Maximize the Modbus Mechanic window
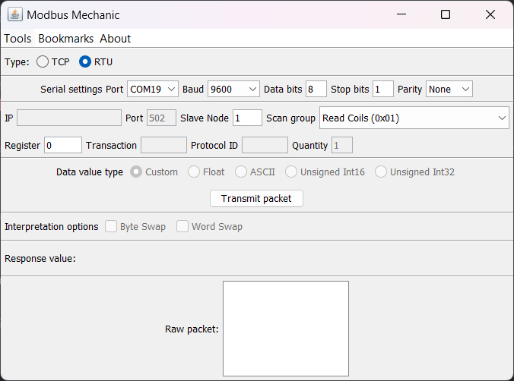The height and width of the screenshot is (381, 514). pos(446,14)
